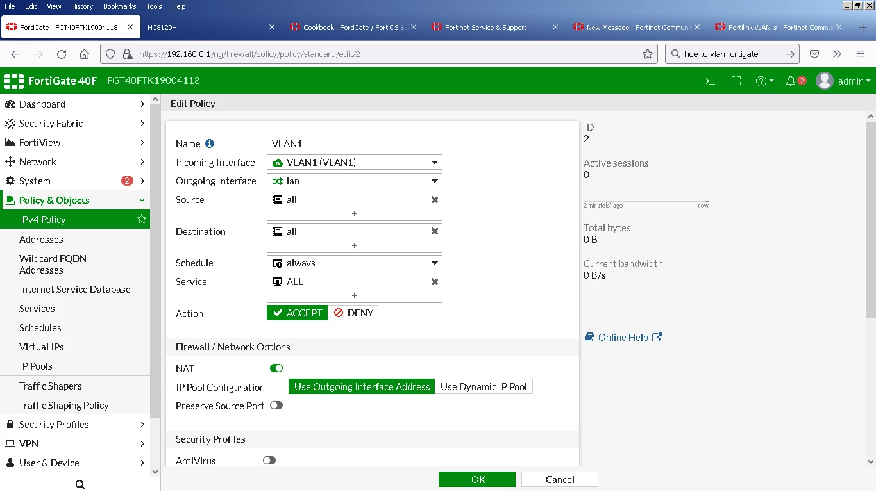The height and width of the screenshot is (492, 876).
Task: Favorite IPv4 Policy with the star
Action: click(x=142, y=219)
